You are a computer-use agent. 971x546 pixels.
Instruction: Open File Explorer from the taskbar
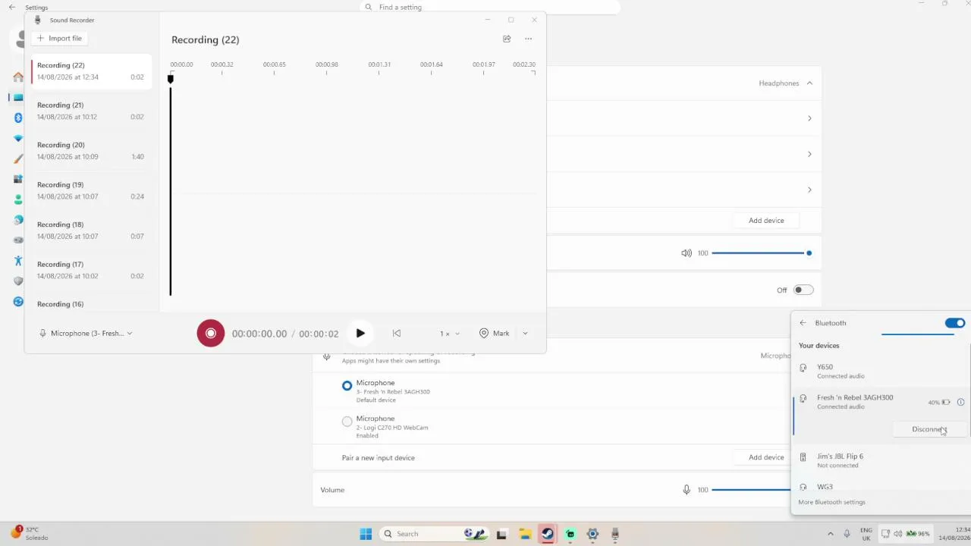click(x=524, y=534)
